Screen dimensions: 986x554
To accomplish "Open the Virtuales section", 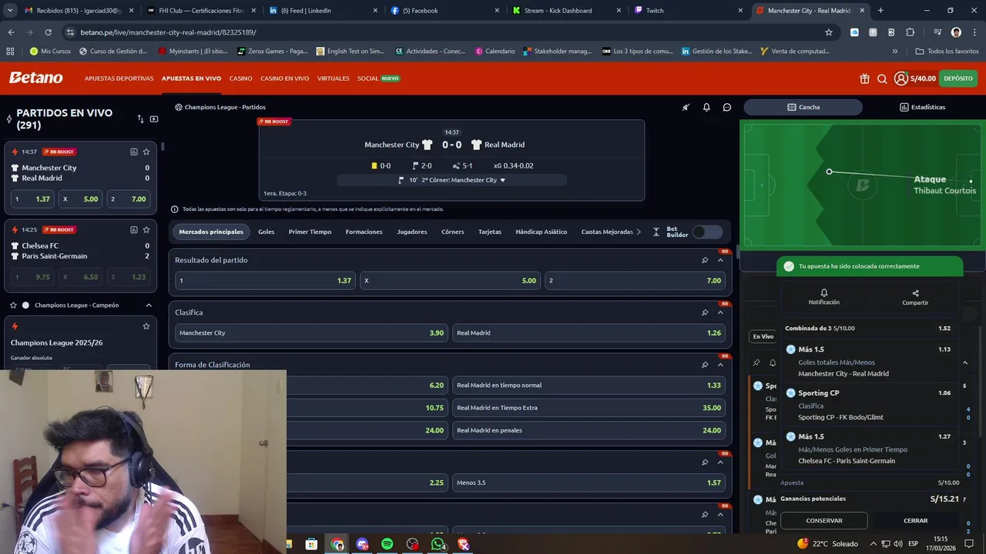I will pos(333,78).
